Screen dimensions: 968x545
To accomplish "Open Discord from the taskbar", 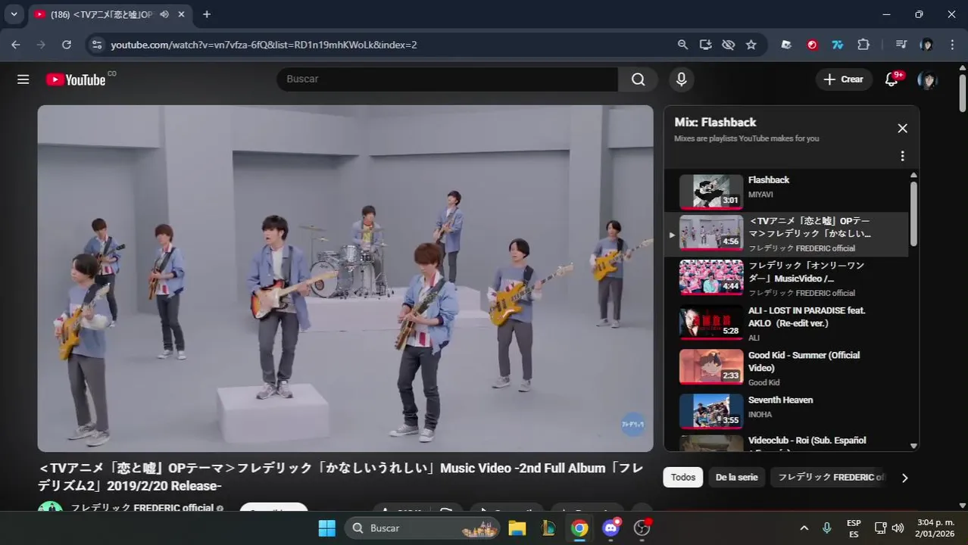I will (610, 528).
